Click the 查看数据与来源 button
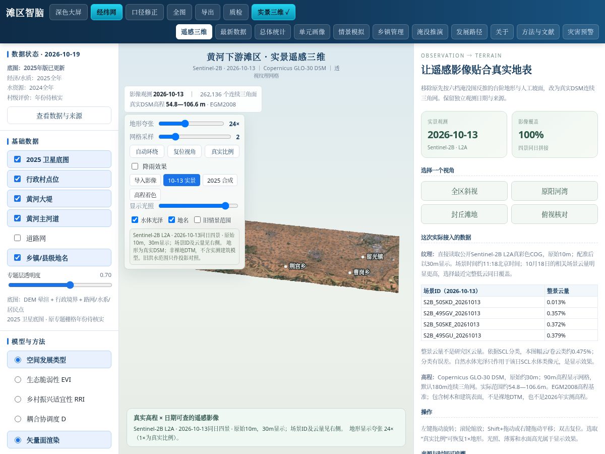This screenshot has width=605, height=454. click(x=59, y=116)
